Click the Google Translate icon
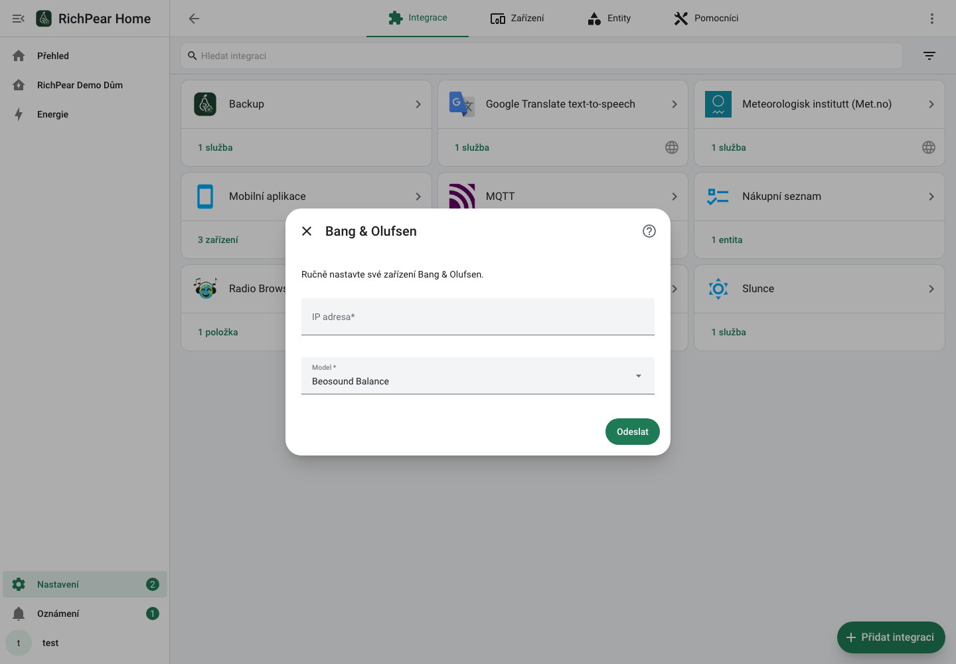The height and width of the screenshot is (664, 956). pyautogui.click(x=462, y=104)
